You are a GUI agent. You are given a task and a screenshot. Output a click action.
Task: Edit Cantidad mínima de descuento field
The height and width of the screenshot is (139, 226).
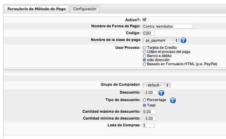pos(149,119)
